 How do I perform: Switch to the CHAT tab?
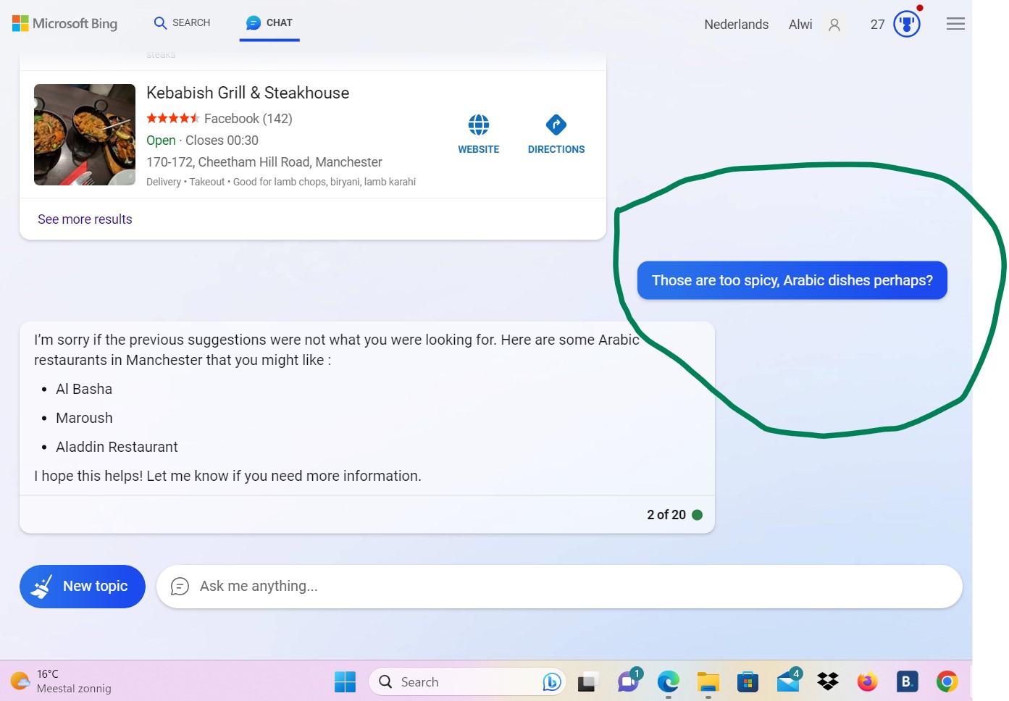[x=269, y=22]
